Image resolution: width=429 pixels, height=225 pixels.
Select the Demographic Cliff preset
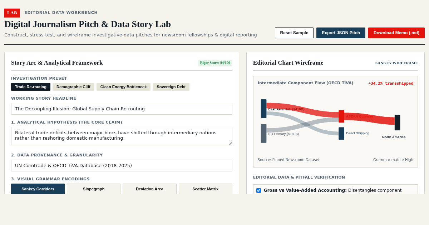(x=73, y=87)
